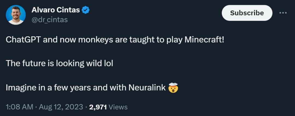Click the Aug 12, 2023 date
The image size is (295, 116).
click(x=61, y=107)
